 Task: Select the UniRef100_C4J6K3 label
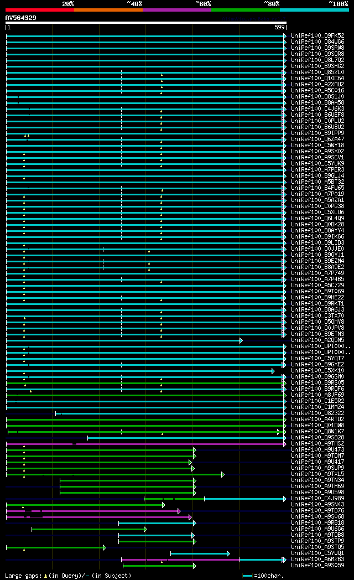pos(317,108)
